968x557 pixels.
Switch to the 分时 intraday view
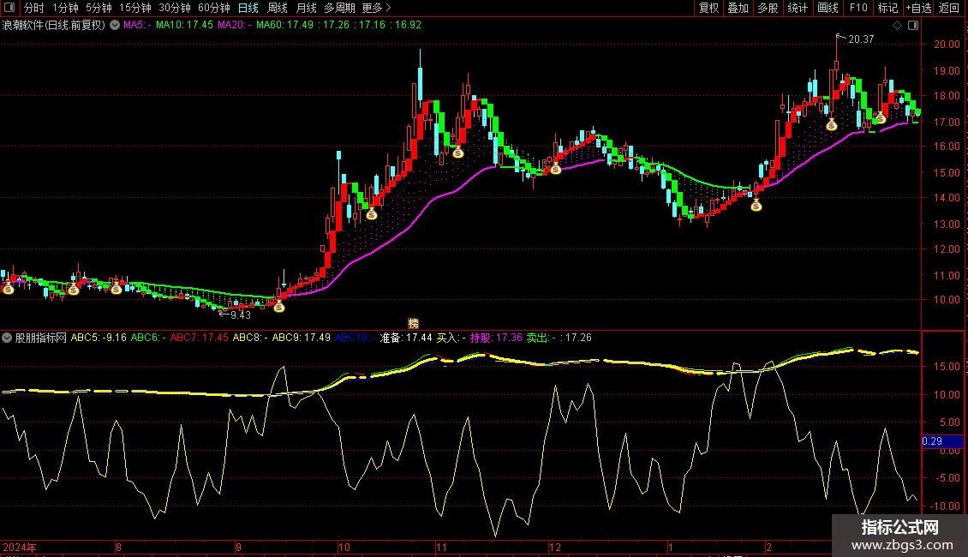(x=34, y=8)
